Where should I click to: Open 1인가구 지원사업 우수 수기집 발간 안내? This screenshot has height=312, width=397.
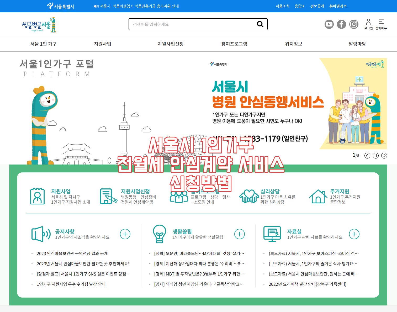[71, 284]
